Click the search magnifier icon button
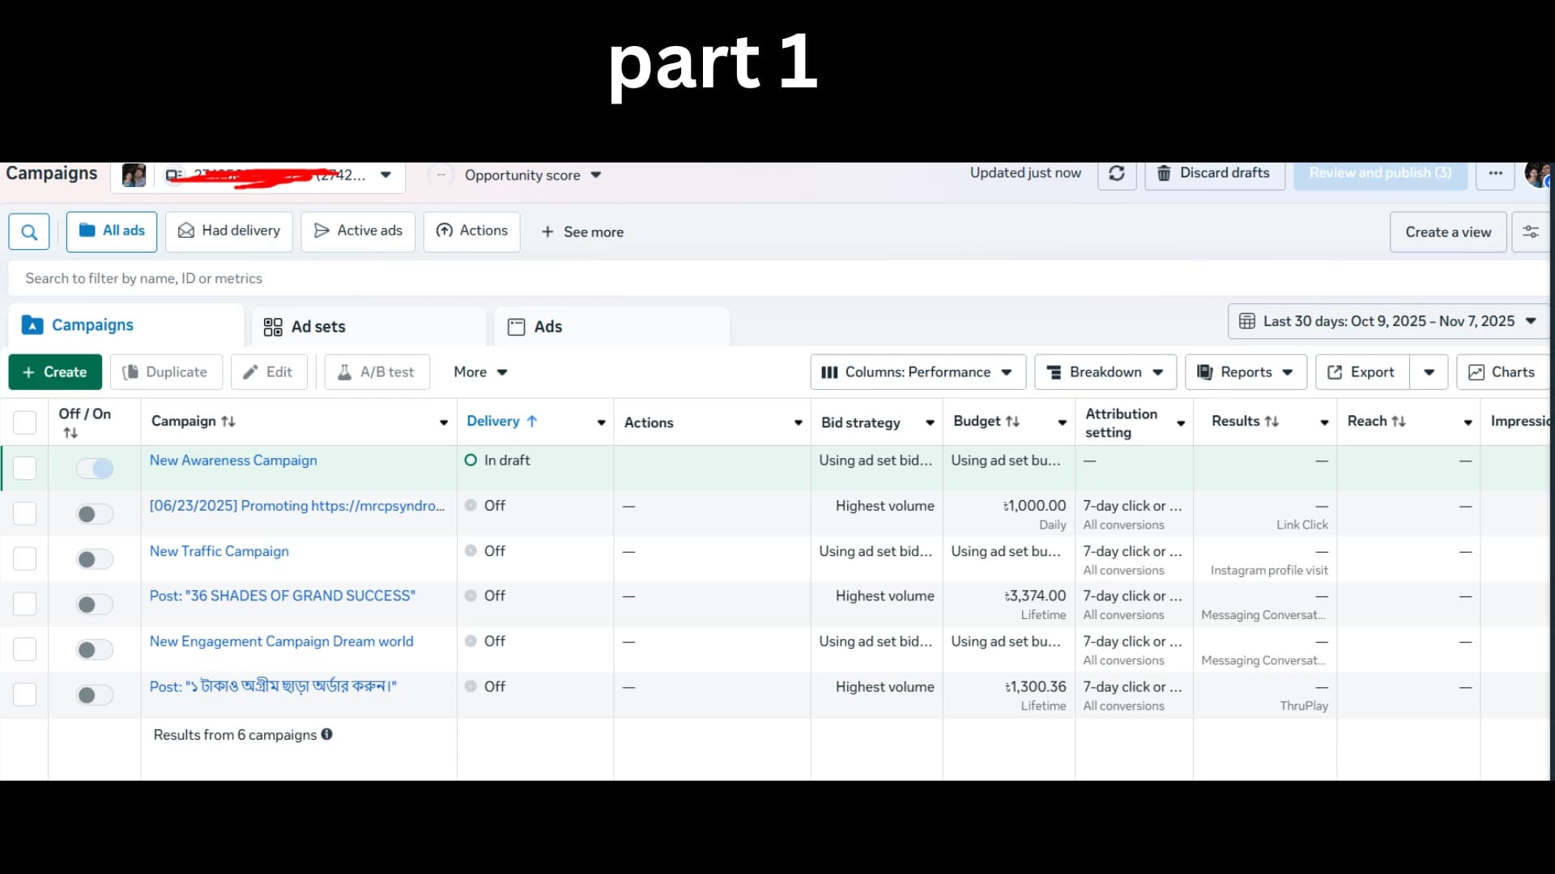Screen dimensions: 1555x874 (29, 232)
